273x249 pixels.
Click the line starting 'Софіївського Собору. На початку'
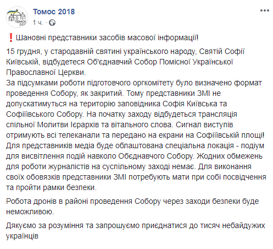coord(122,115)
